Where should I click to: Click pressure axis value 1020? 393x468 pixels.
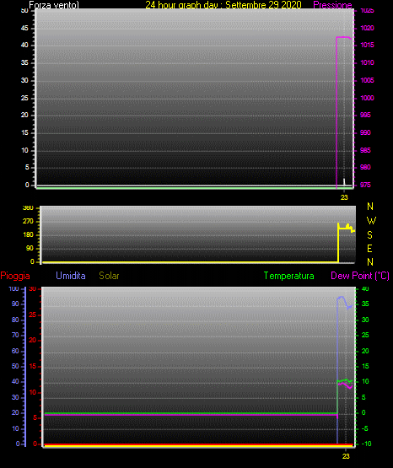[367, 28]
